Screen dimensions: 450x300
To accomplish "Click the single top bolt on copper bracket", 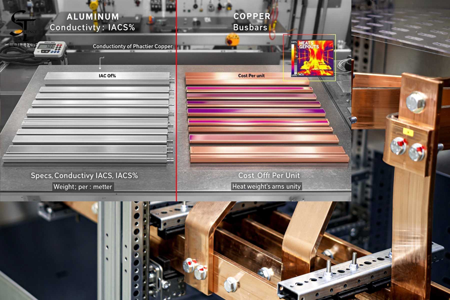I will coord(415,102).
